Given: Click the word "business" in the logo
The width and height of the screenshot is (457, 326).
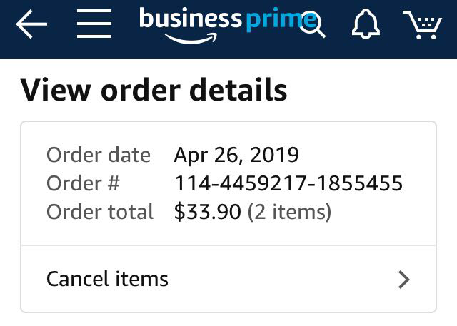Looking at the screenshot, I should click(189, 19).
